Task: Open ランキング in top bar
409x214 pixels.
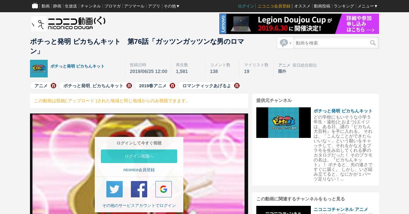Action: click(344, 6)
